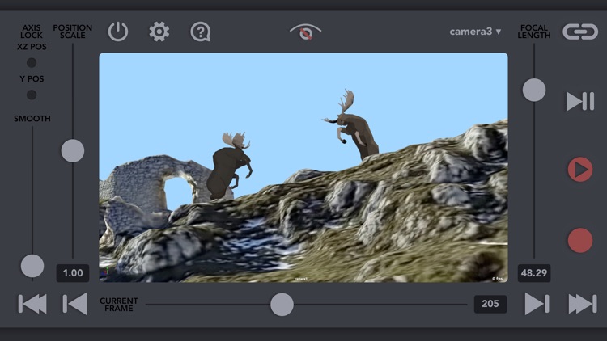Step forward one frame
Screen dimensions: 607x341
[537, 304]
